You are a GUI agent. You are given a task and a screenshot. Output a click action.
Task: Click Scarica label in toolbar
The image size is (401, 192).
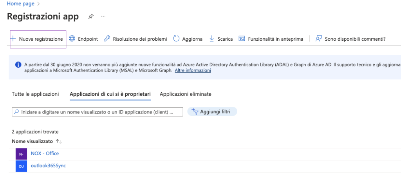(225, 39)
